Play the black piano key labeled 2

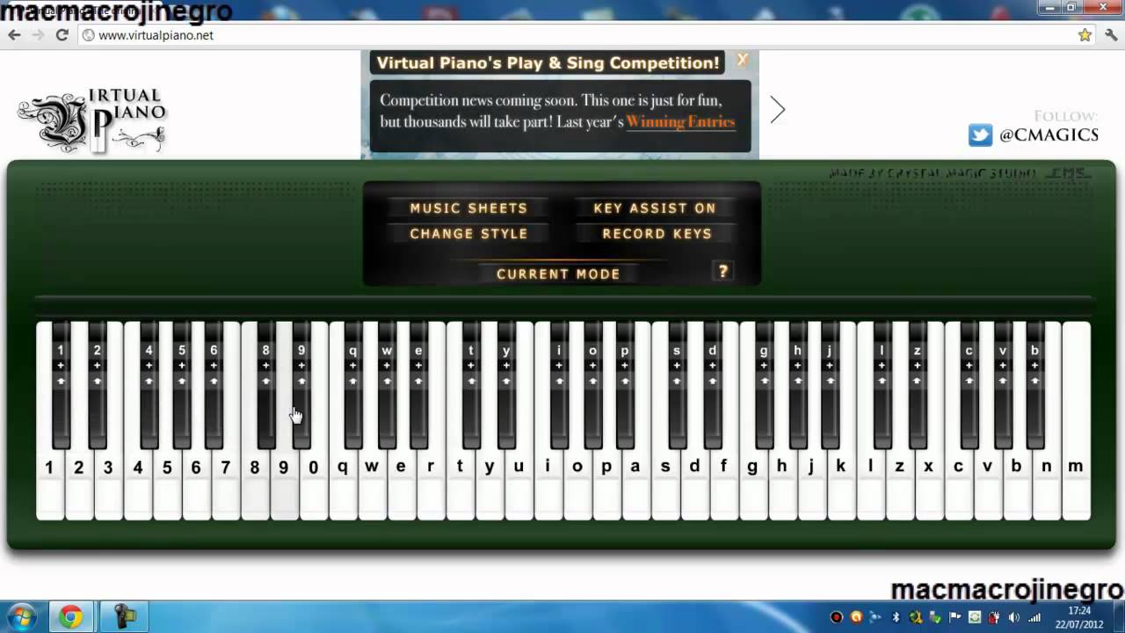(x=97, y=385)
